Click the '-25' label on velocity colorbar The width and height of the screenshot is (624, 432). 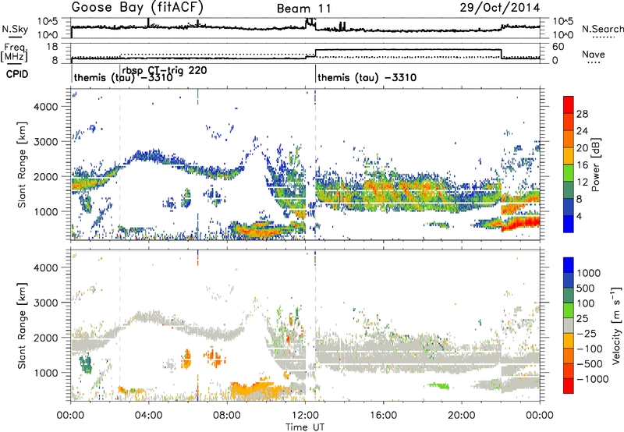[x=587, y=333]
